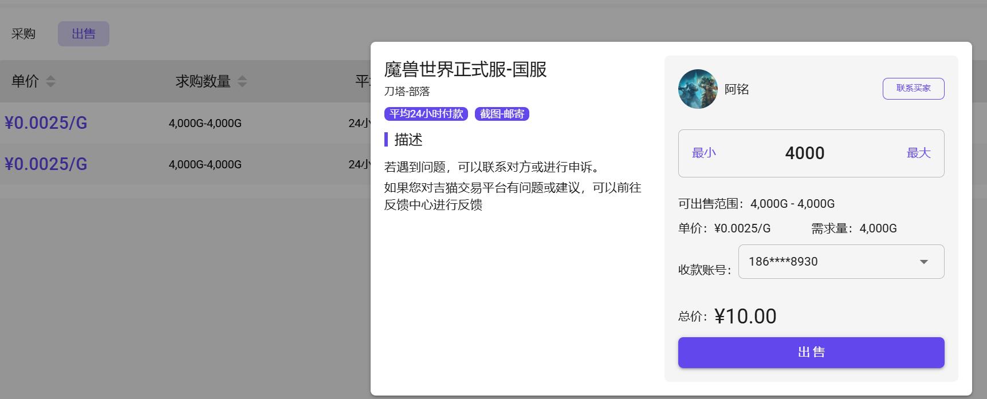Screen dimensions: 987x399
Task: Focus the quantity input showing 4000
Action: (x=804, y=153)
